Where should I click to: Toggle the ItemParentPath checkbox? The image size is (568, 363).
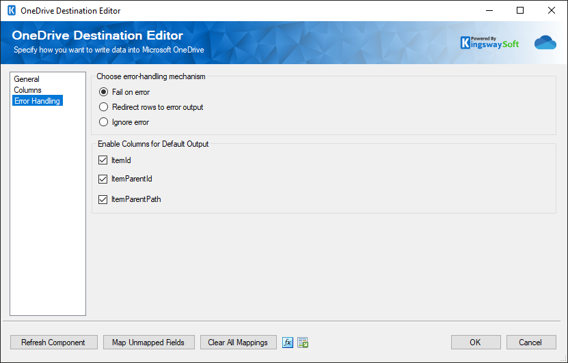click(103, 199)
